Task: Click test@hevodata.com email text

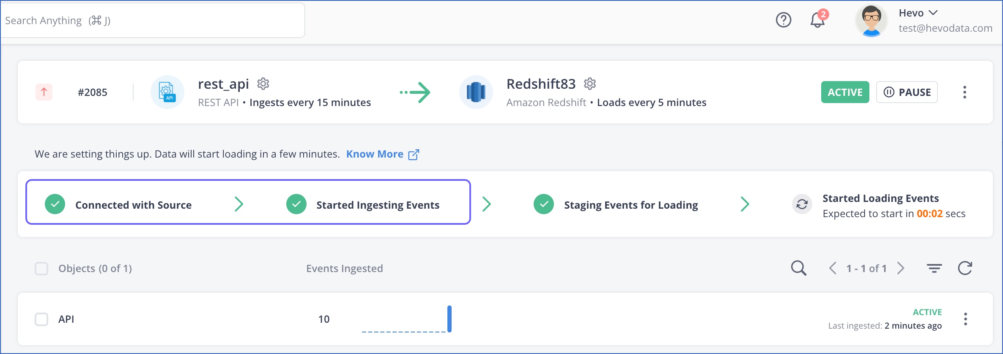Action: point(945,28)
